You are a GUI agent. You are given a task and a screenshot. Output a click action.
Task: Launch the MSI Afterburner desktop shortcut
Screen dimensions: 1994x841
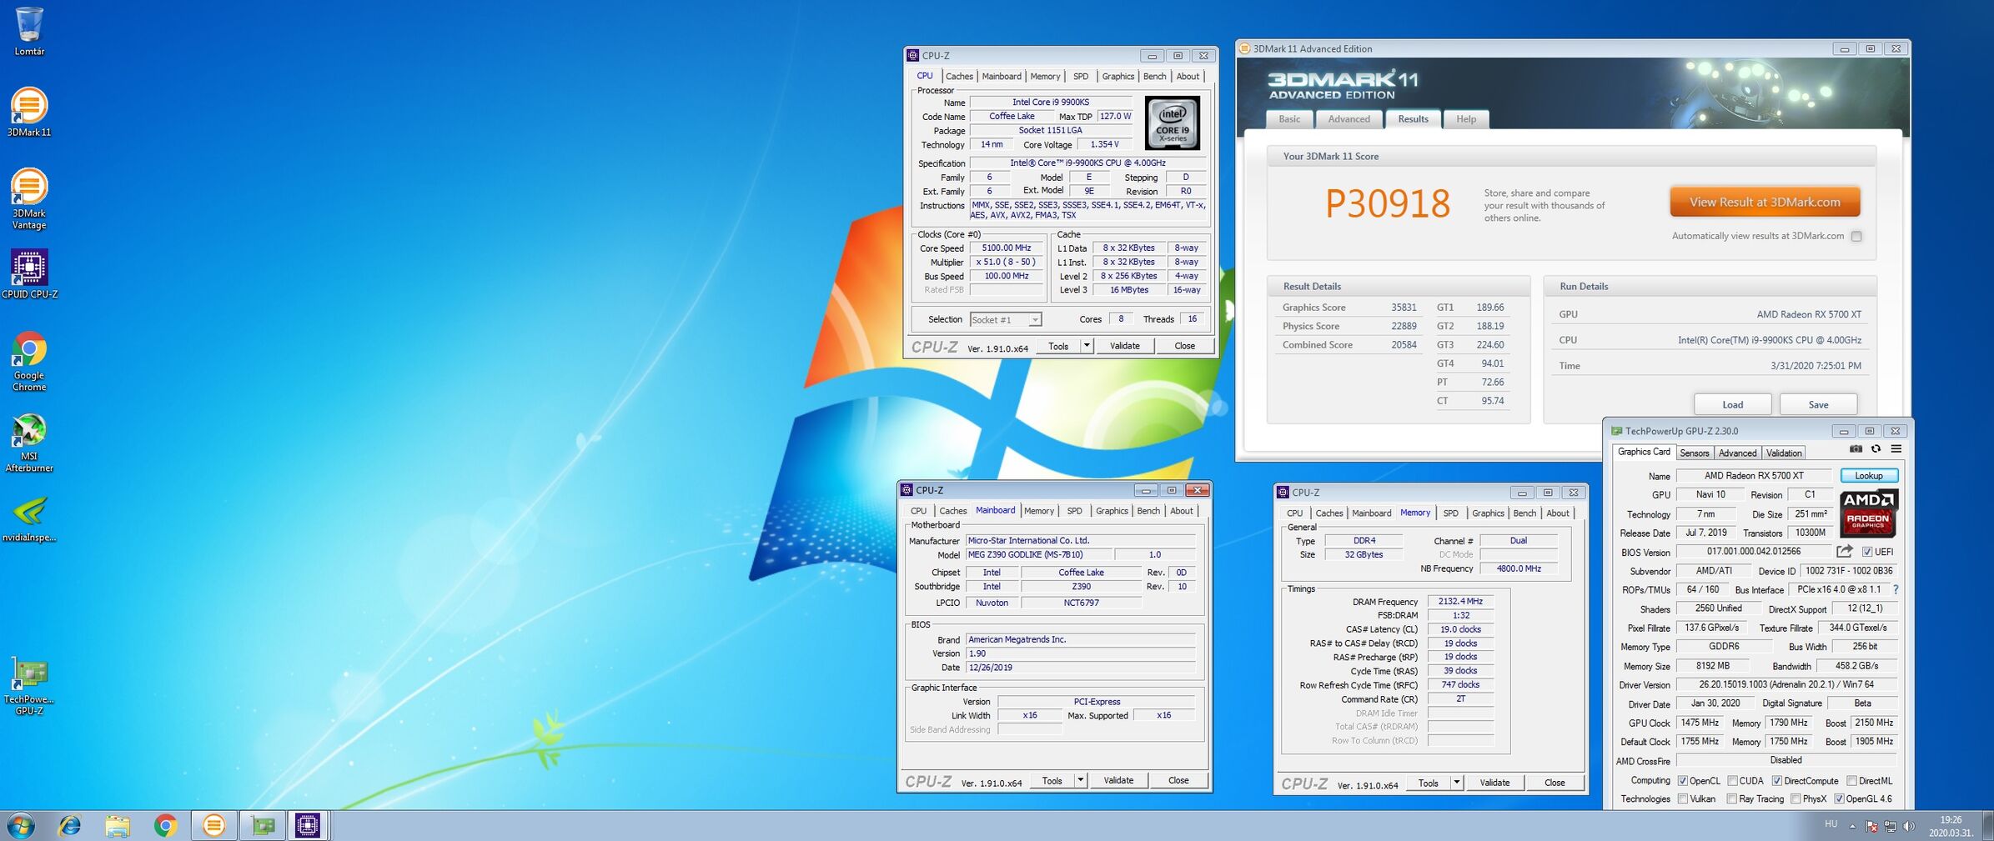pyautogui.click(x=29, y=443)
